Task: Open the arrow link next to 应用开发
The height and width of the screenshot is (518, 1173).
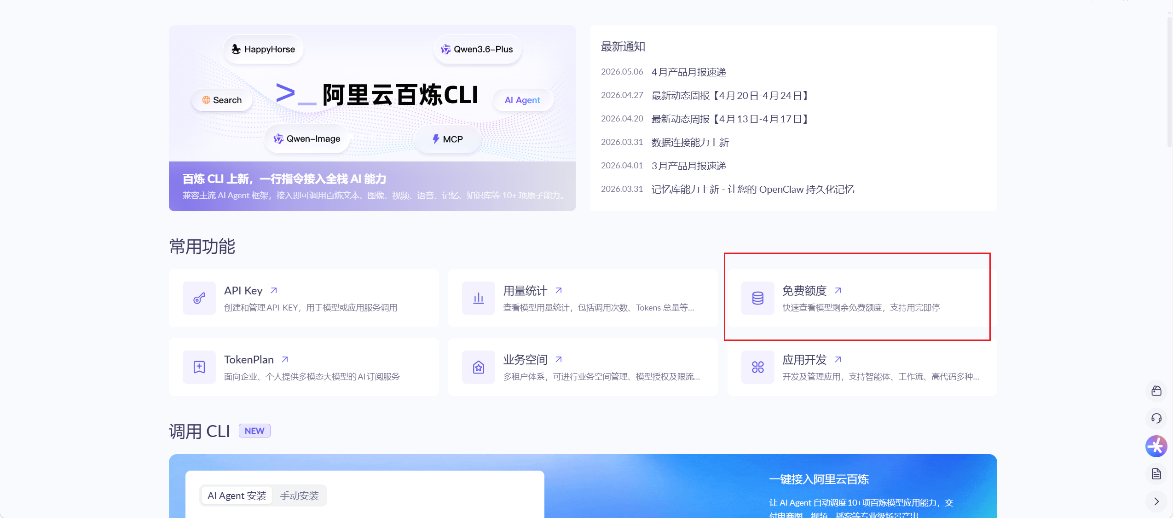Action: click(x=838, y=359)
